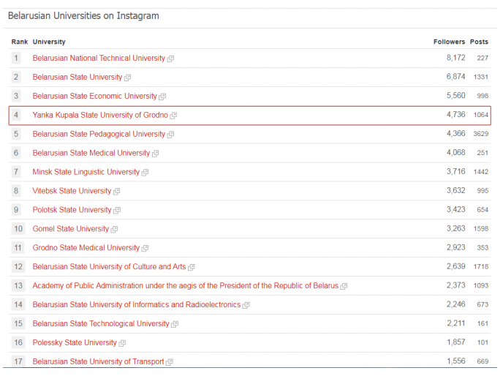Visit Minsk State Linguistic University page
This screenshot has width=503, height=376.
point(86,172)
